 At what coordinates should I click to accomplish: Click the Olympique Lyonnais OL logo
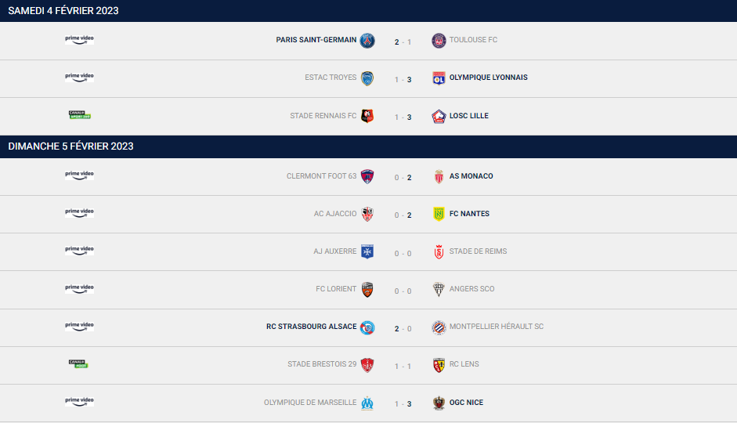pos(439,78)
